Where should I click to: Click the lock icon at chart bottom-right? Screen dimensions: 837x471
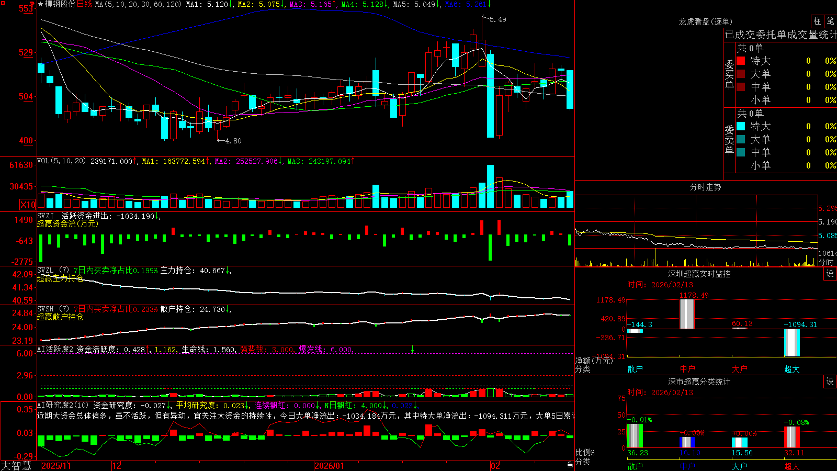tap(570, 464)
